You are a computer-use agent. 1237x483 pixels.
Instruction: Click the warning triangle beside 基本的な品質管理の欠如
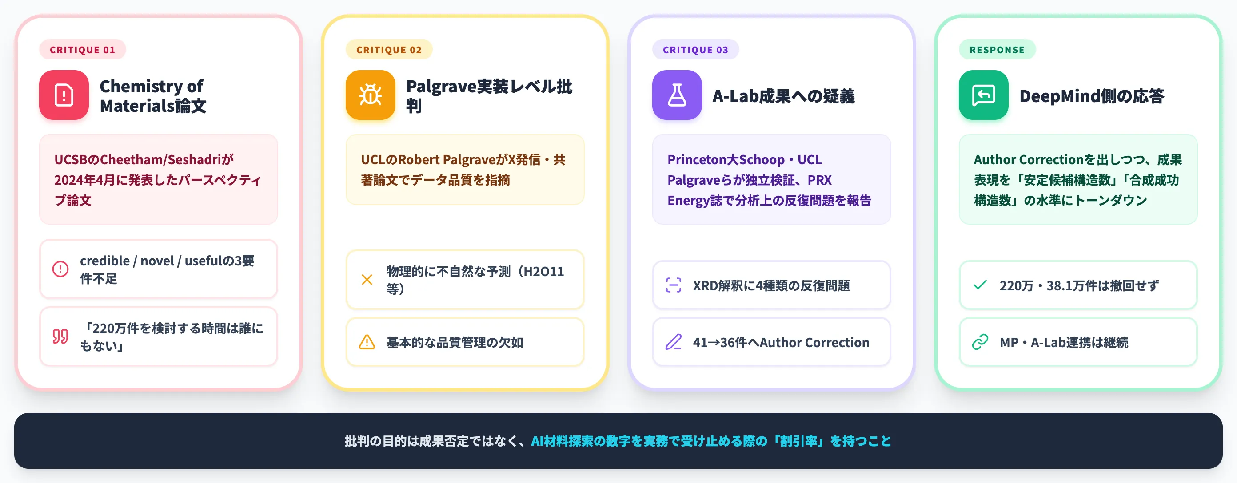(x=367, y=342)
